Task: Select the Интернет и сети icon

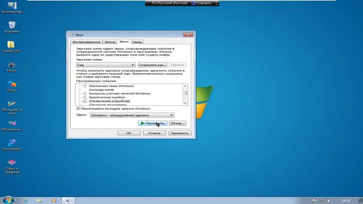Action: coord(12,108)
